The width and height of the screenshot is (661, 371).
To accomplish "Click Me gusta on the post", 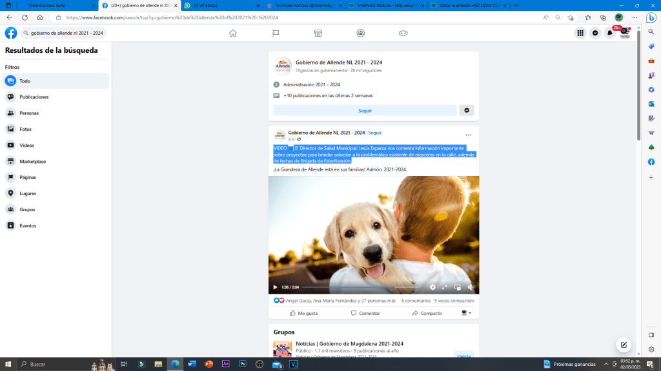I will 303,313.
